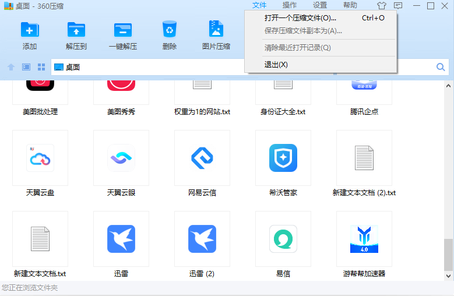The image size is (454, 296).
Task: Click the Extract To (解压到) icon
Action: [x=76, y=30]
